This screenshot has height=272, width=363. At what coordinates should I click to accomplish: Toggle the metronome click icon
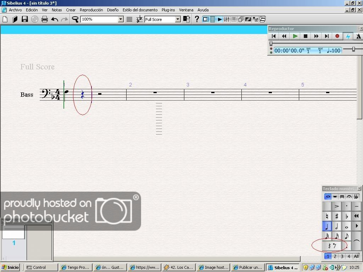pos(358,36)
